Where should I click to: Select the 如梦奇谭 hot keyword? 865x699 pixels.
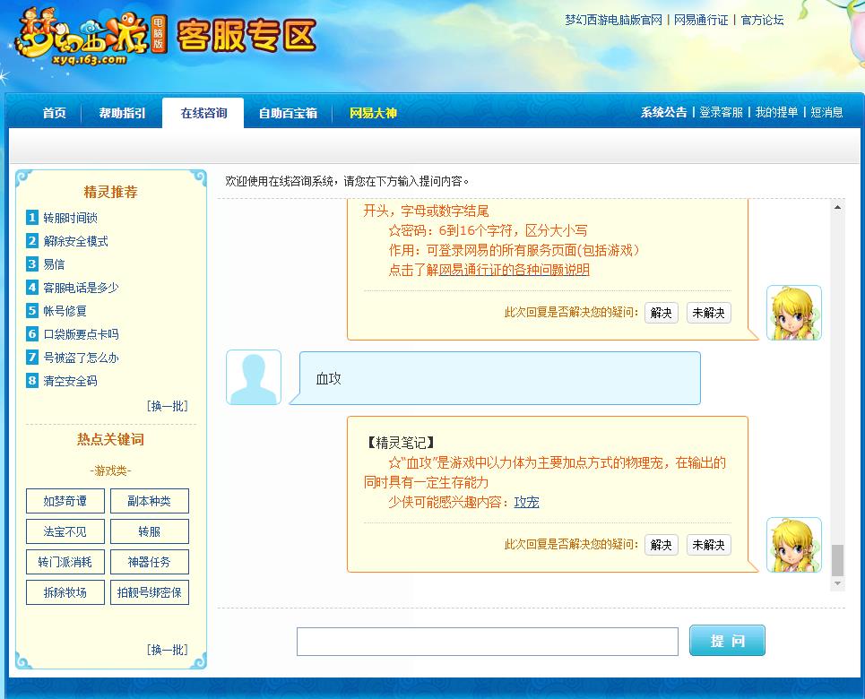[x=65, y=501]
